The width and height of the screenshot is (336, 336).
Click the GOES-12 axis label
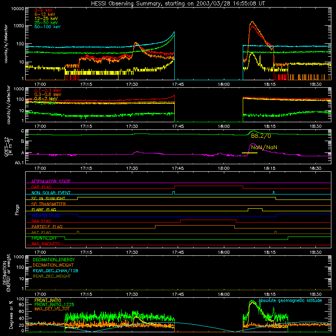8,147
